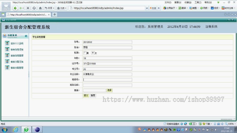Viewport: 237px width, 133px height.
Task: Open the Windows Start menu orb
Action: click(x=4, y=130)
